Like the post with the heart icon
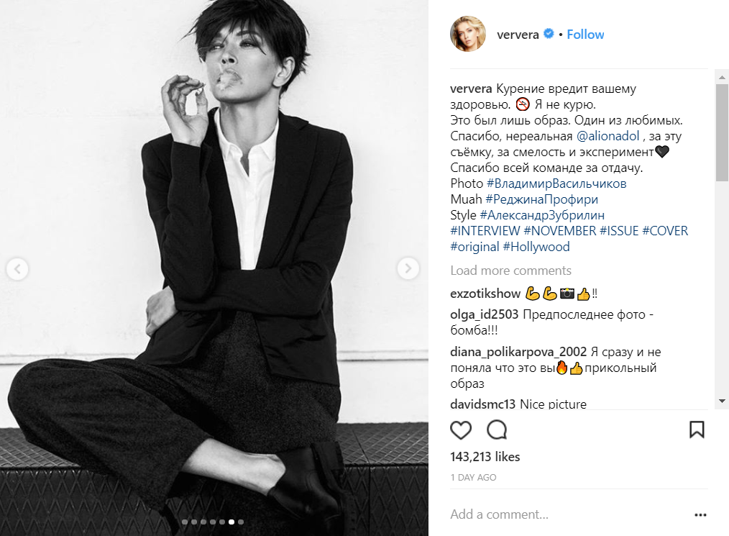The height and width of the screenshot is (536, 729). (x=461, y=430)
